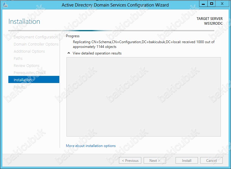
Task: Minimize the wizard window
Action: [203, 4]
